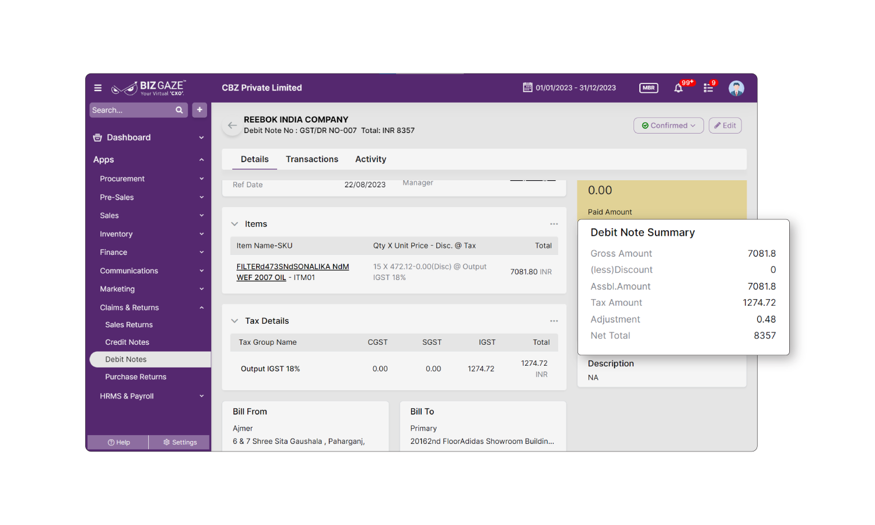Click the Bill From address Ajmer
Viewport: 875px width, 525px height.
tap(243, 429)
